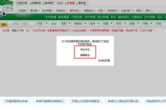166x110 pixels.
Task: Click the 限免 starburst badge icon
Action: 4,24
